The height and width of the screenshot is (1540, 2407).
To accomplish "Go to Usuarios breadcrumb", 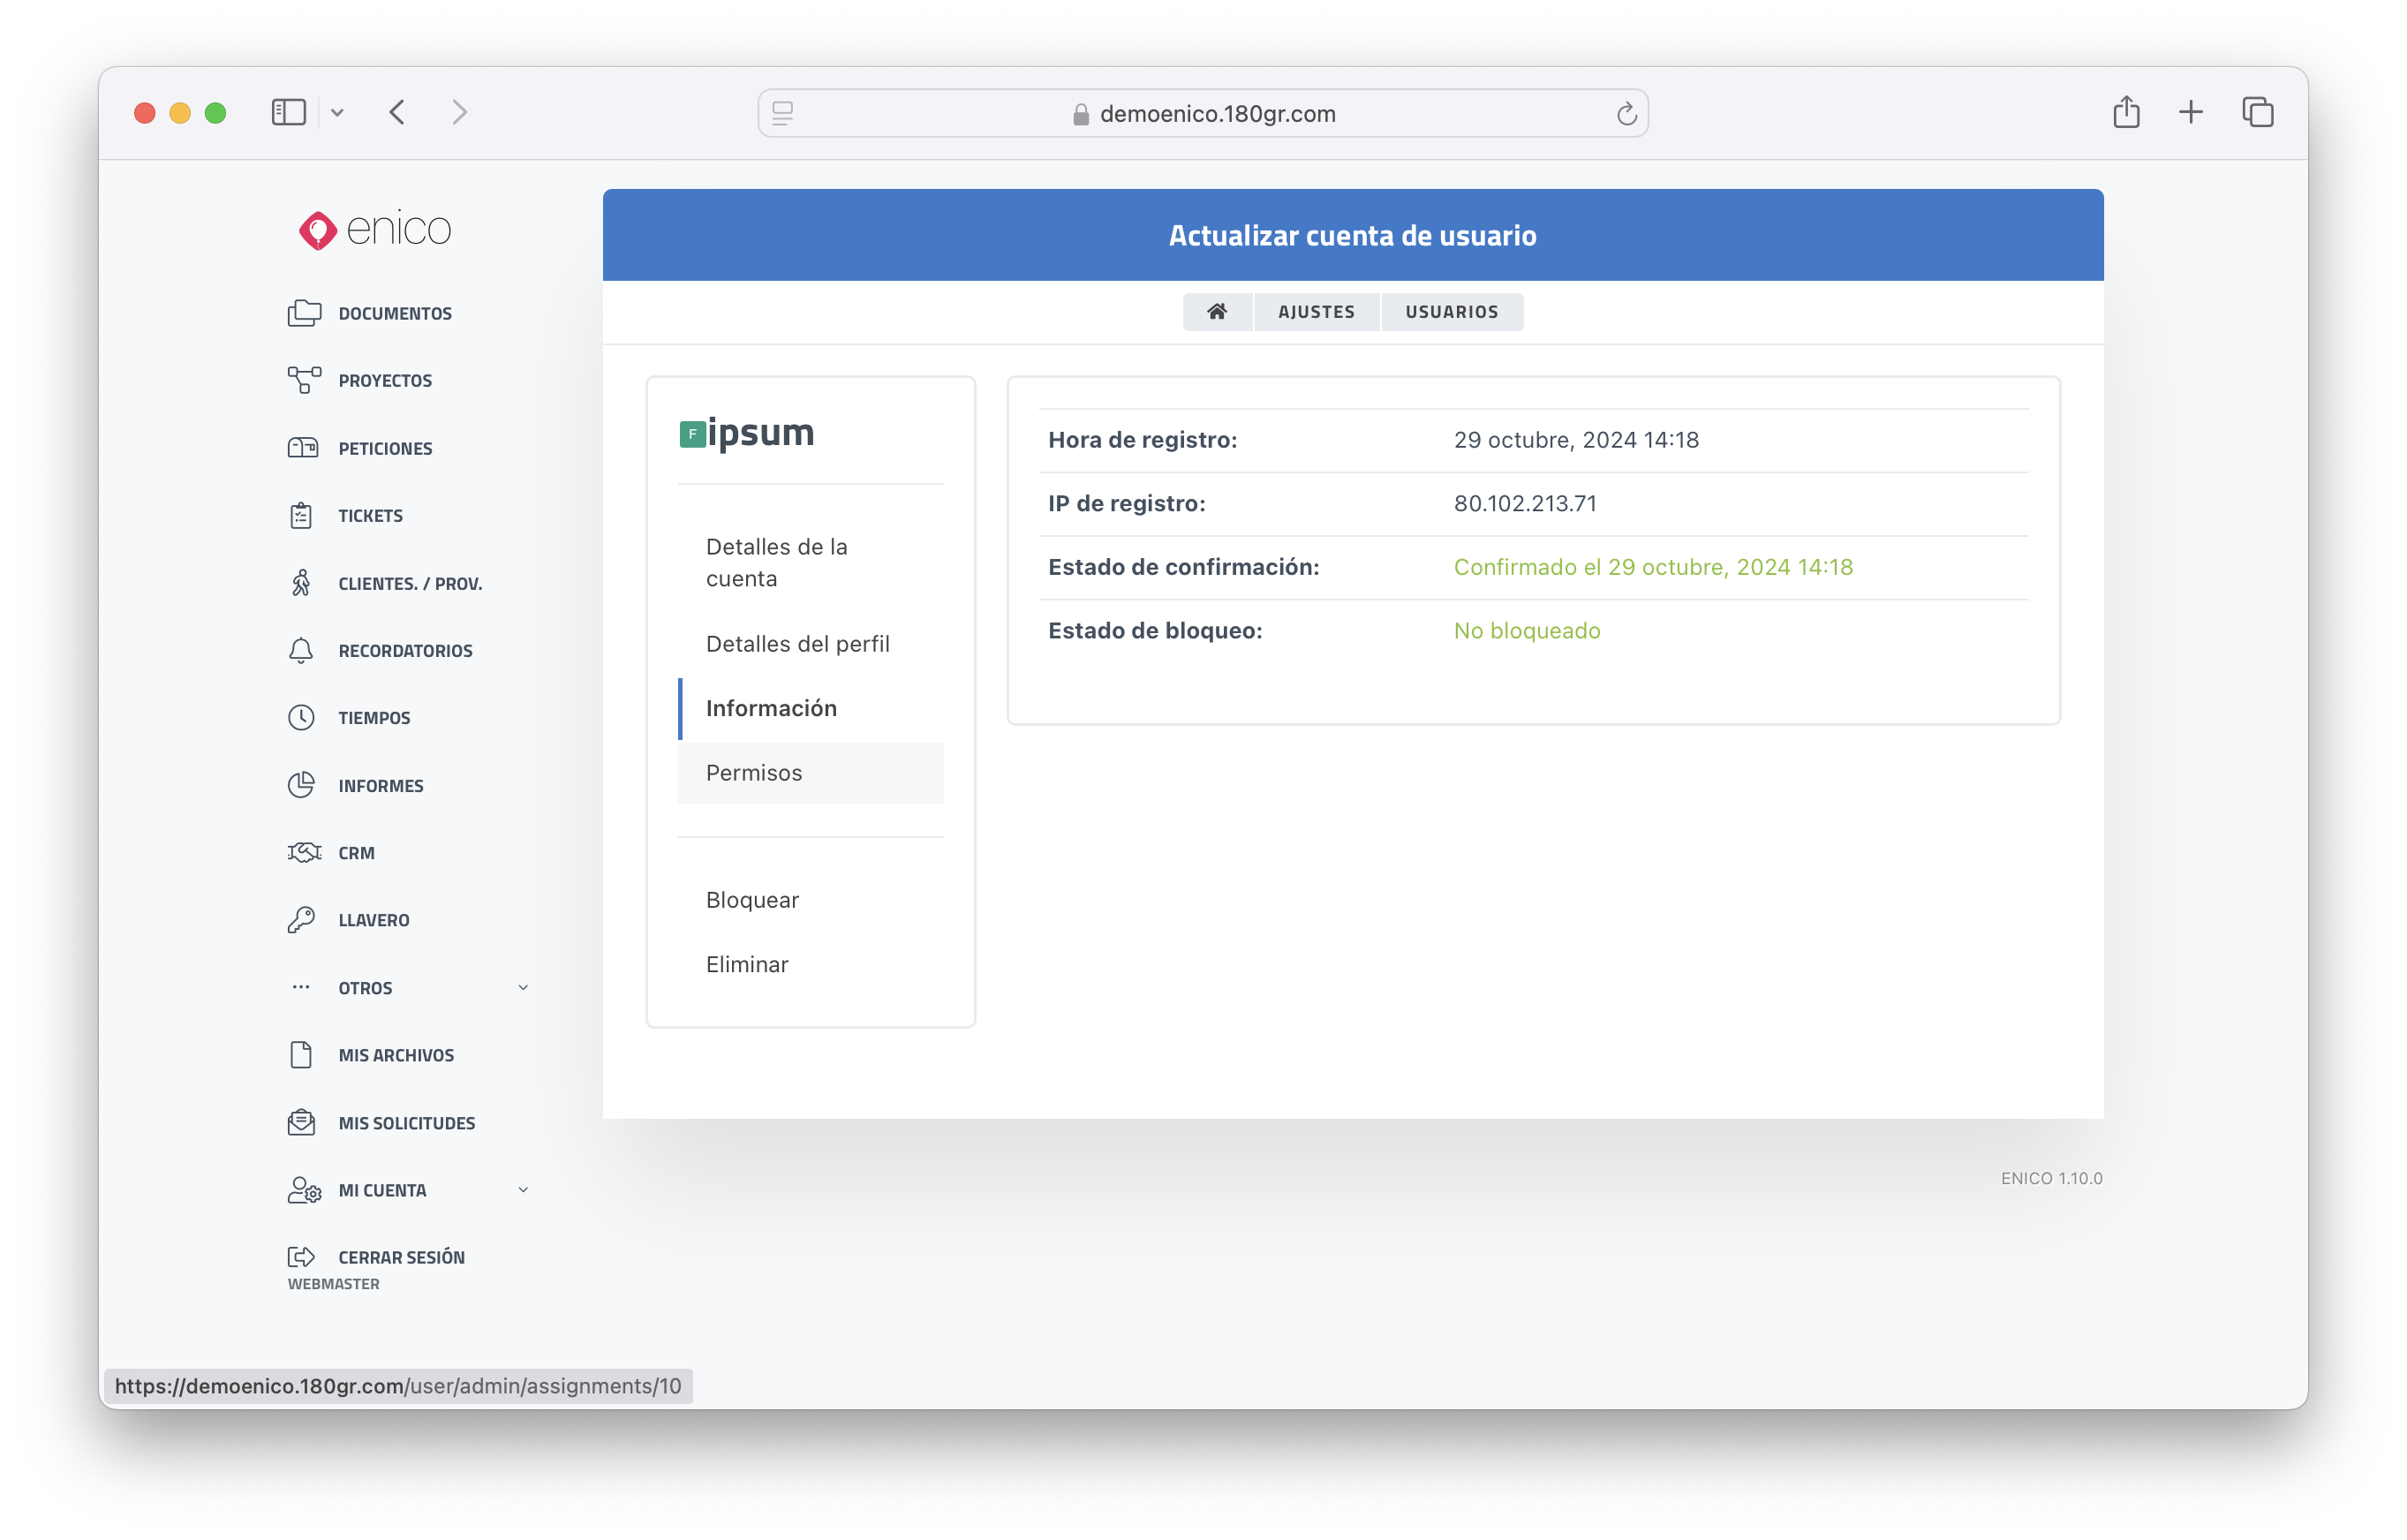I will click(1451, 312).
